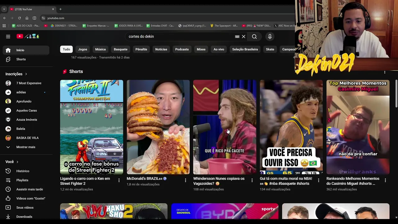Expand the Você section chevron
This screenshot has width=398, height=224.
pyautogui.click(x=17, y=162)
